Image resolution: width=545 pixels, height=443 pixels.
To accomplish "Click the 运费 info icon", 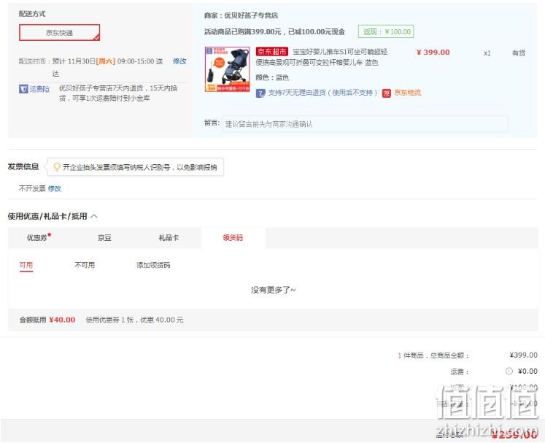I will pos(509,371).
